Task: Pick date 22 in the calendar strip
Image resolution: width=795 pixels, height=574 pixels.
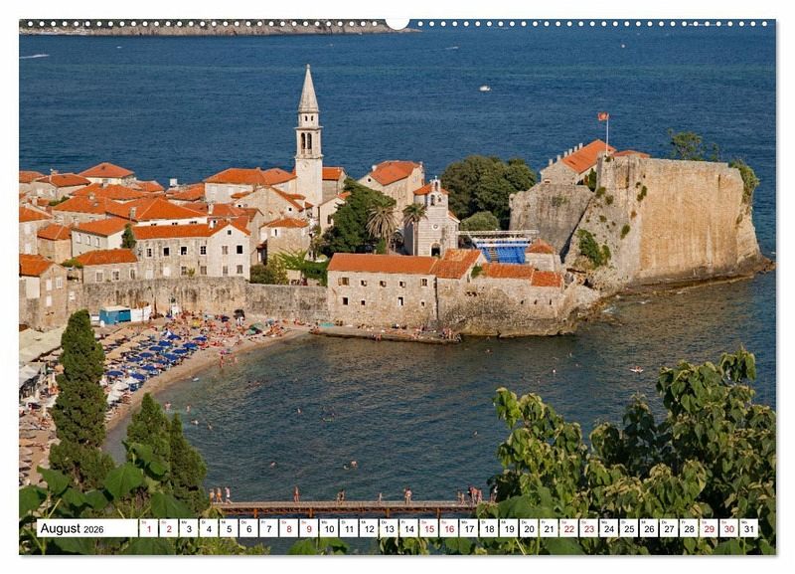Action: coord(568,528)
